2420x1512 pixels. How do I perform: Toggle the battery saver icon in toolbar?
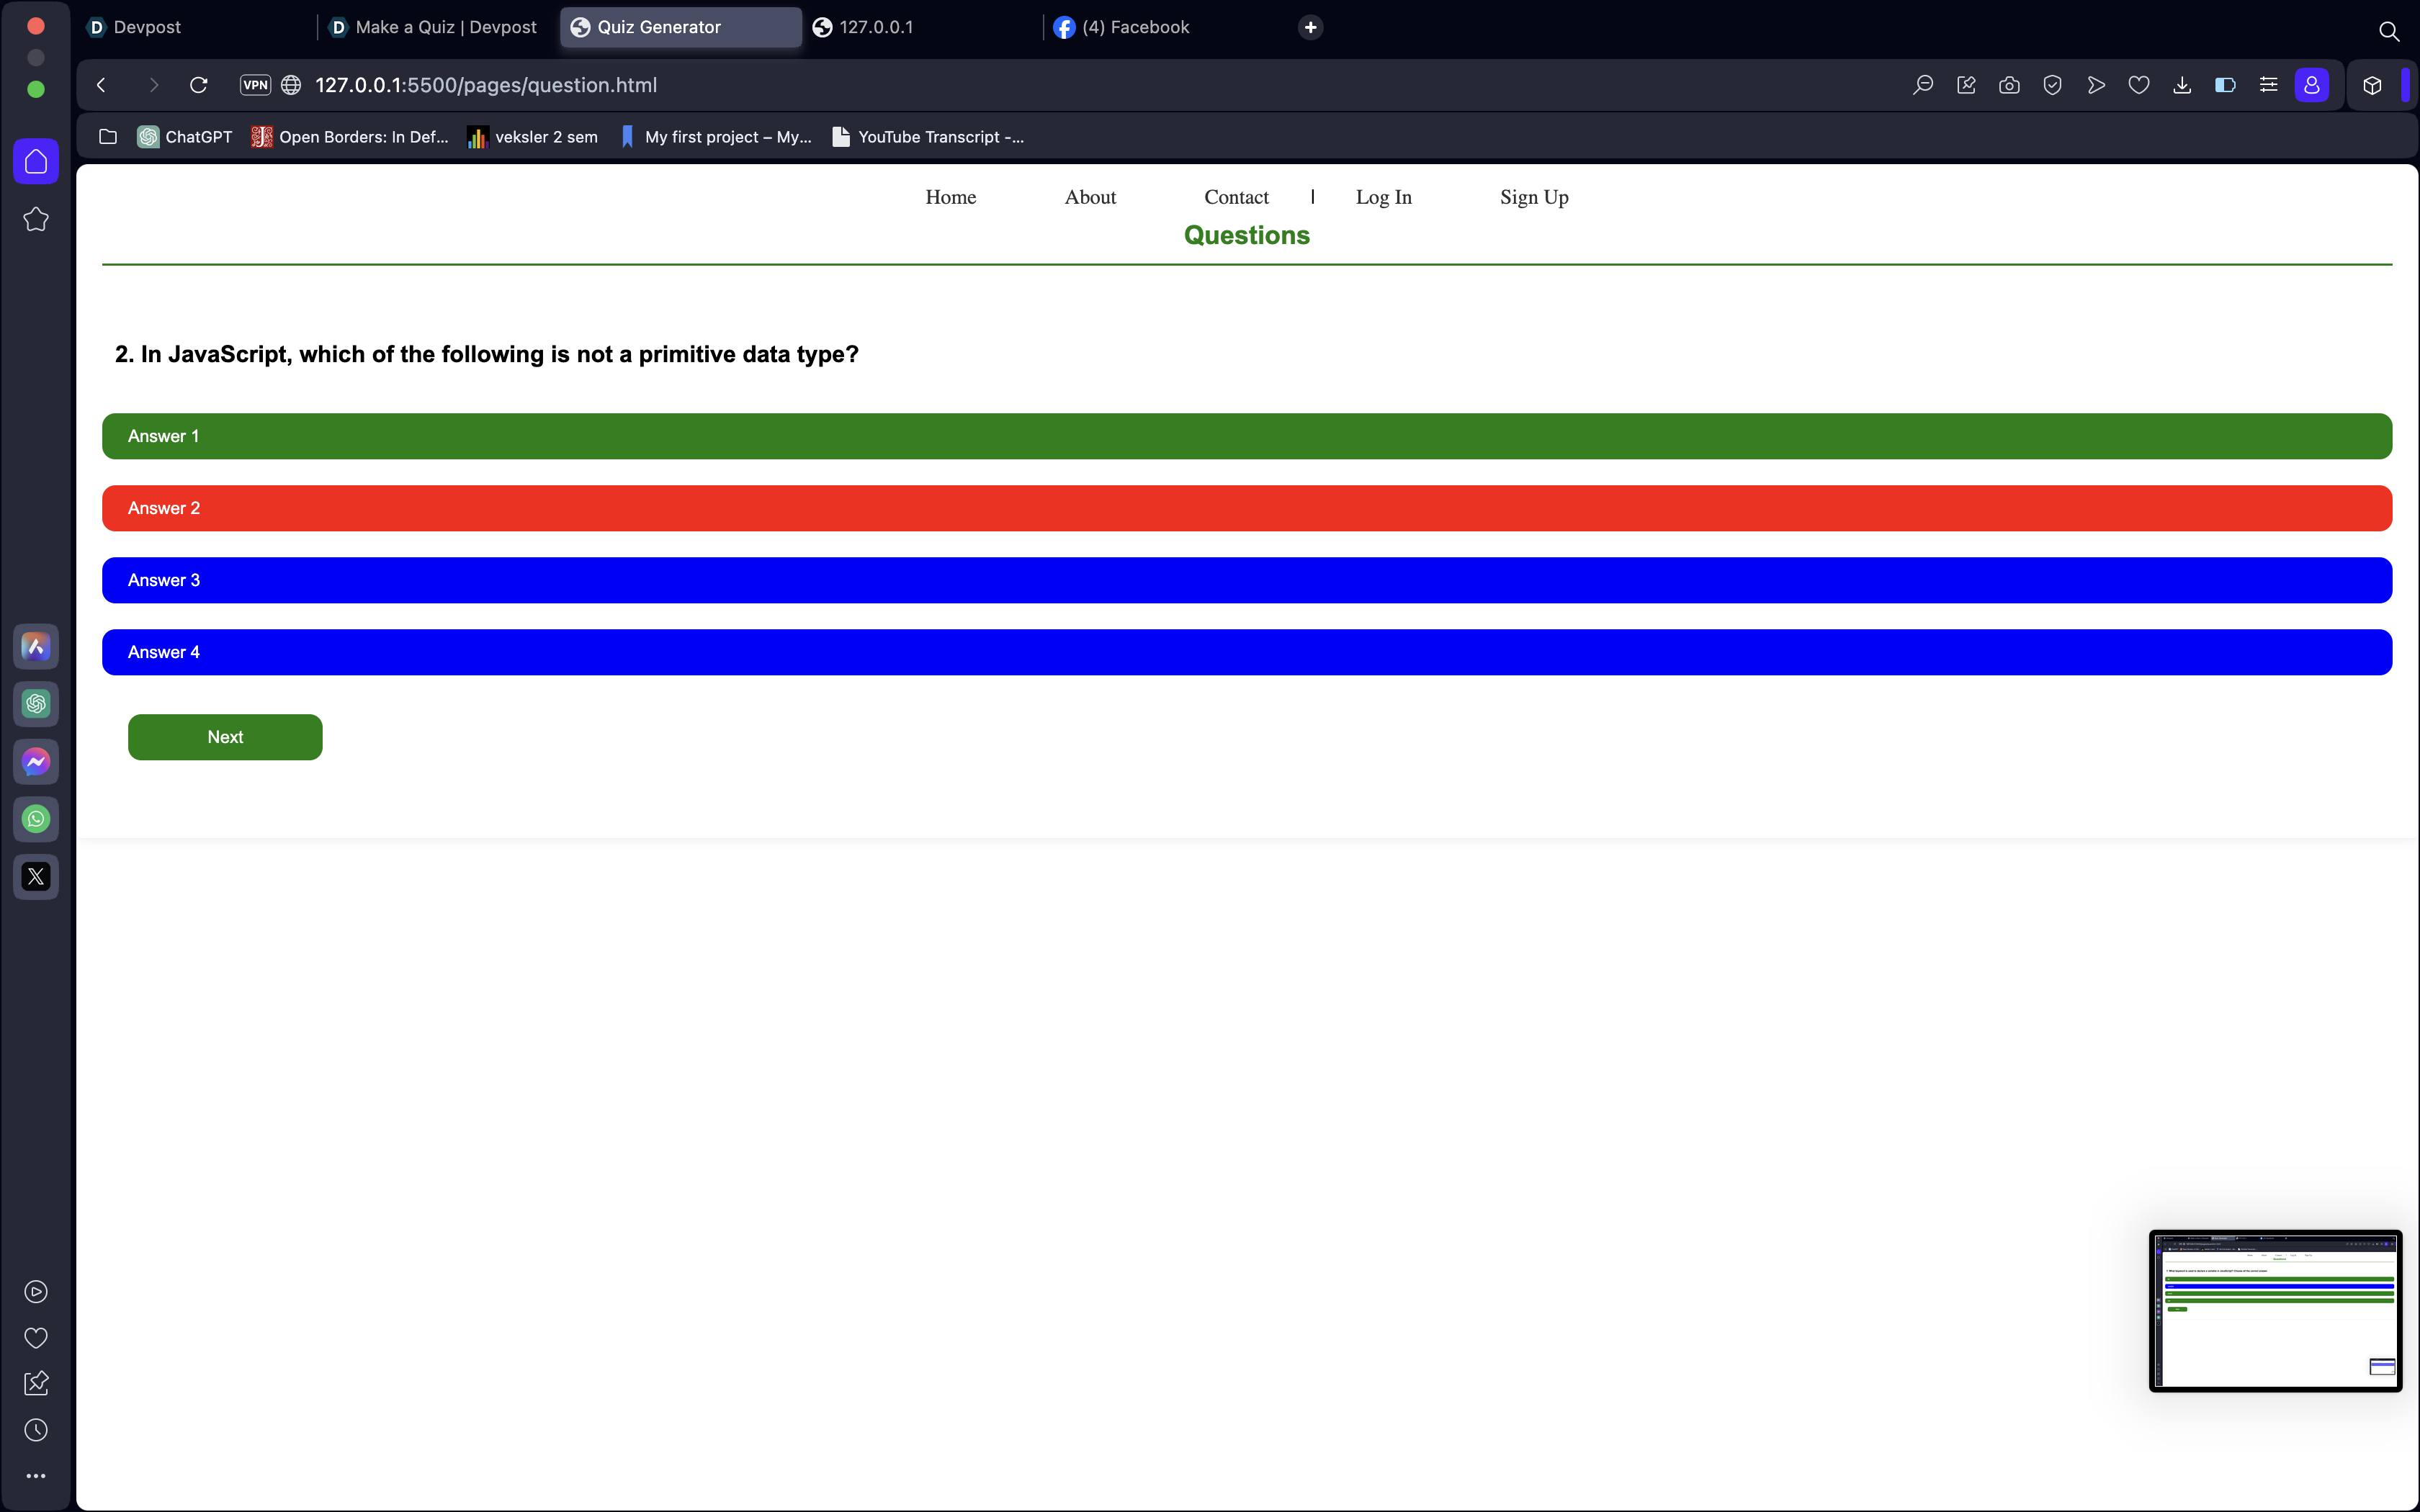click(2225, 85)
